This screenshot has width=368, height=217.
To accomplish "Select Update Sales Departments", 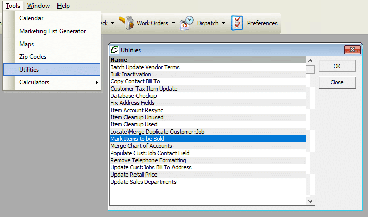I will point(208,182).
